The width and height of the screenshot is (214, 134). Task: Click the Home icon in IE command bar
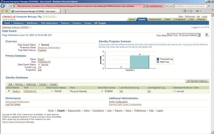185,11
